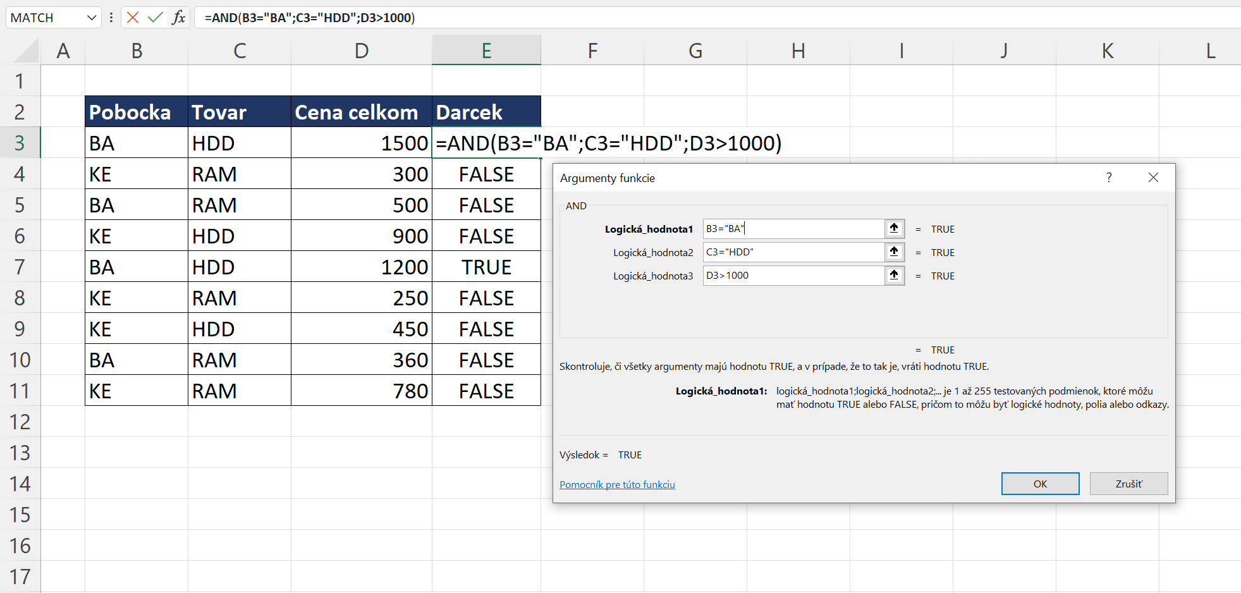Select row 3 header
This screenshot has height=593, width=1241.
[x=20, y=143]
